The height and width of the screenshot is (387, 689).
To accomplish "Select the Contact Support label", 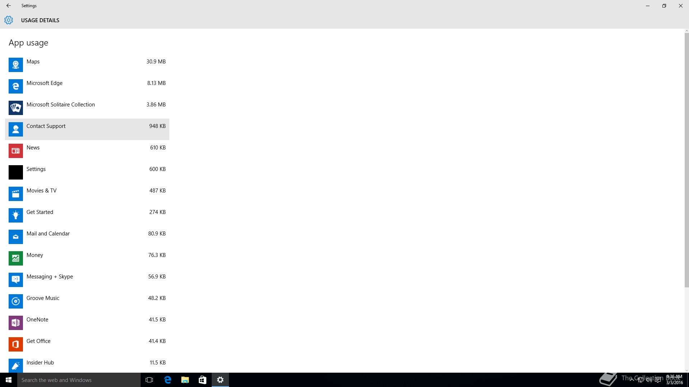I will (x=46, y=126).
